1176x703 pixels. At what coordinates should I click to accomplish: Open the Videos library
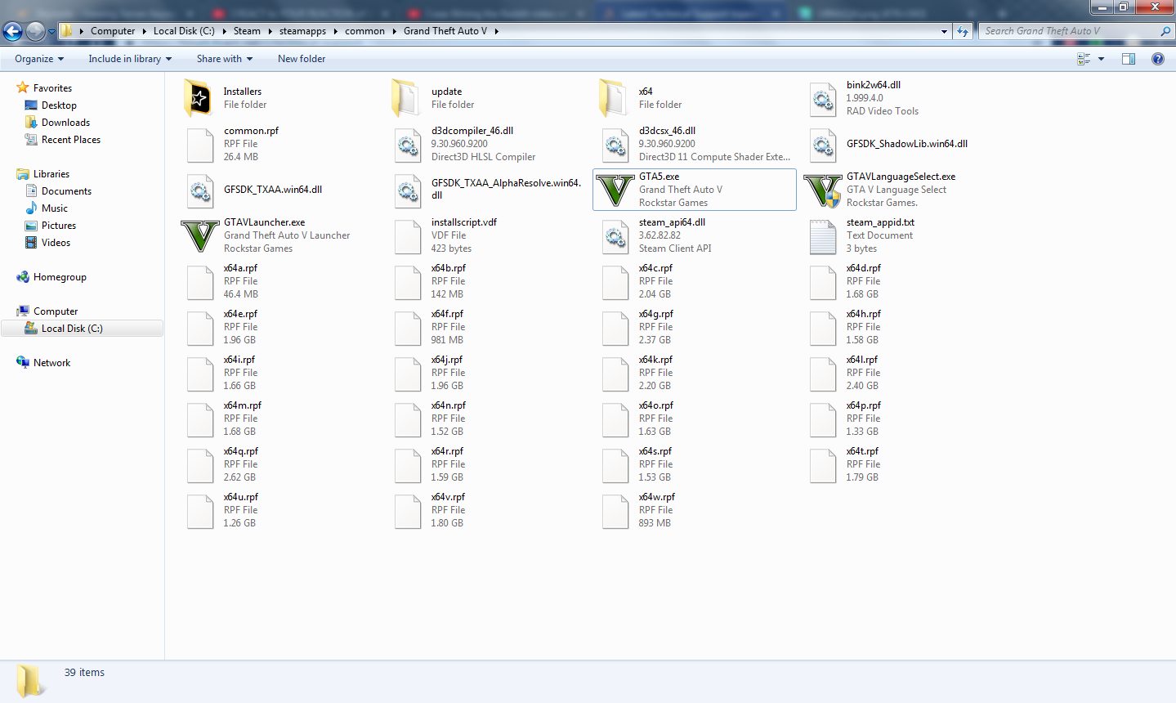(x=56, y=243)
